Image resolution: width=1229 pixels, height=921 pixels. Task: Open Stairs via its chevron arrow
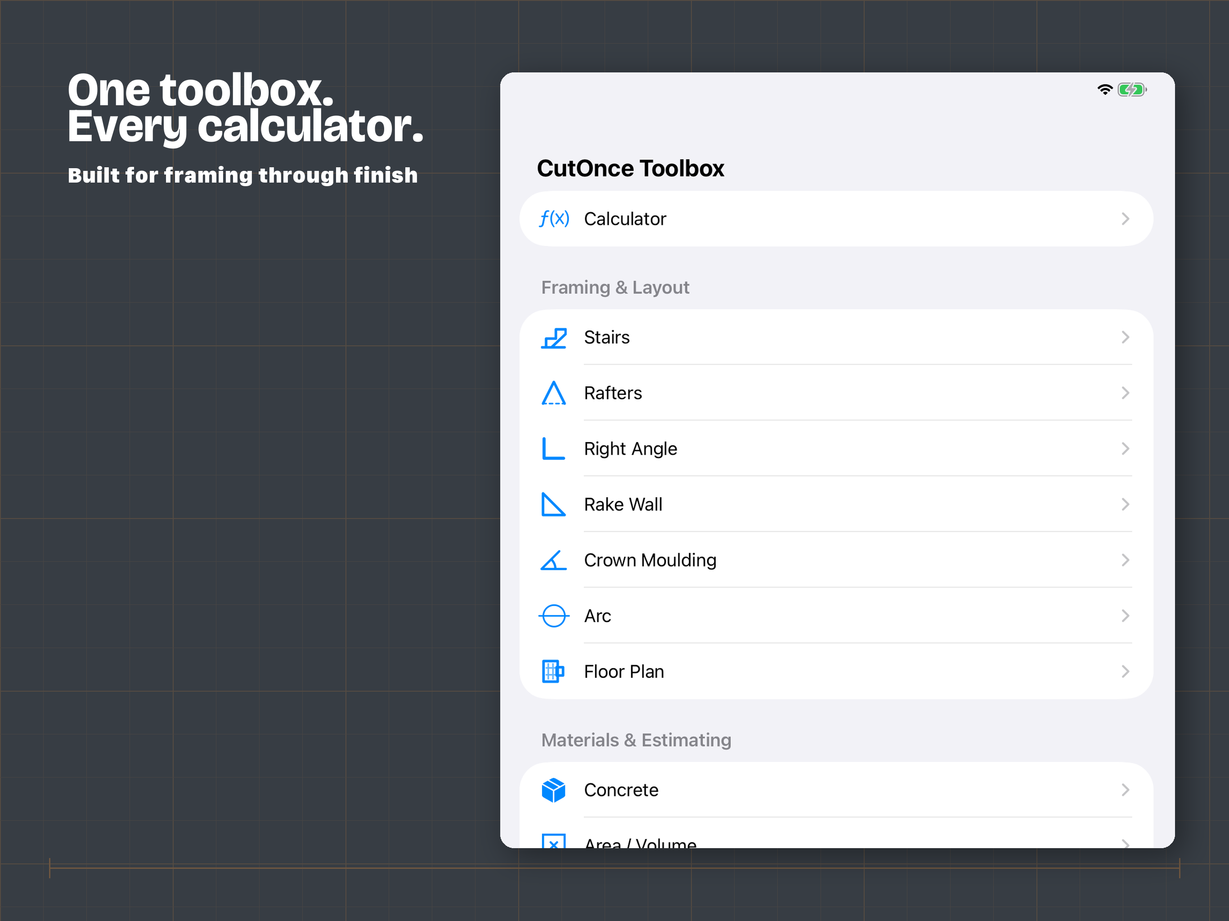coord(1125,337)
